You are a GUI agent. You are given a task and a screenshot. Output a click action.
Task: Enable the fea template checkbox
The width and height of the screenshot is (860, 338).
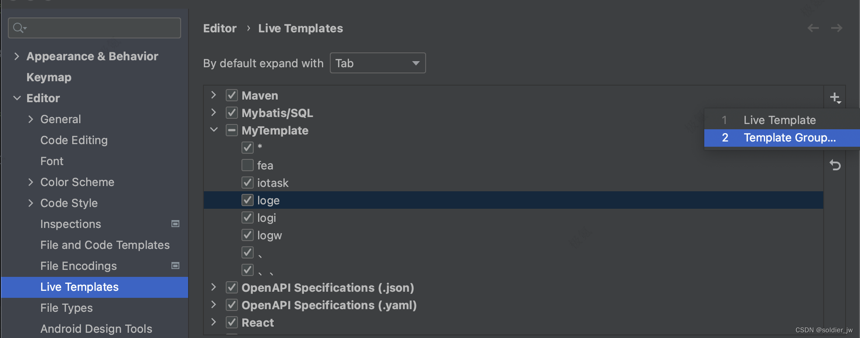248,166
